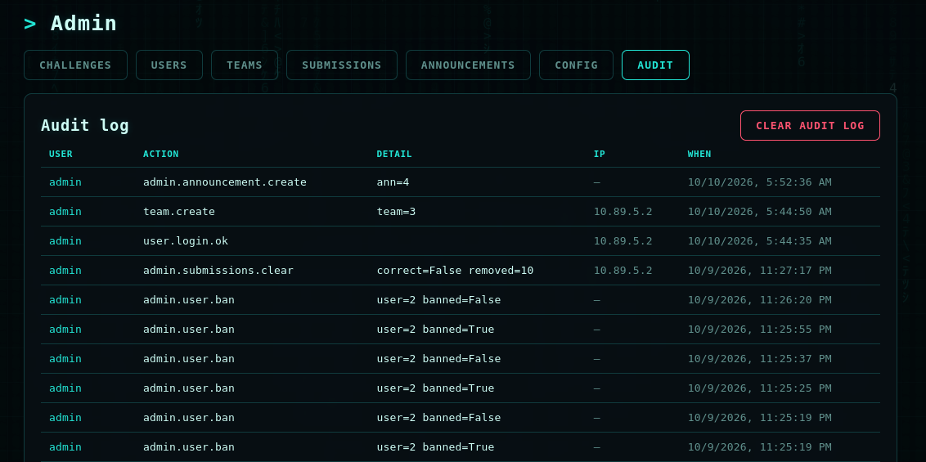Click the admin.submissions.clear action entry

tap(218, 270)
